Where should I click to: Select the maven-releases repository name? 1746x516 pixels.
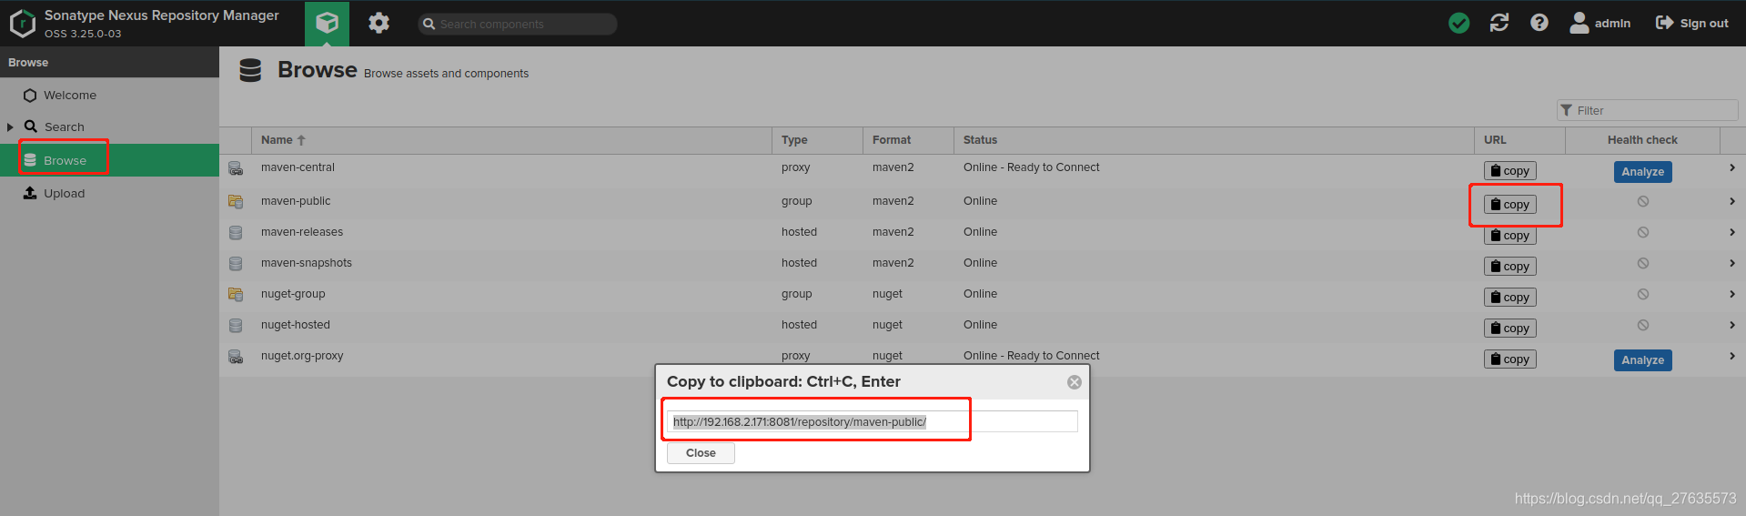pos(302,232)
